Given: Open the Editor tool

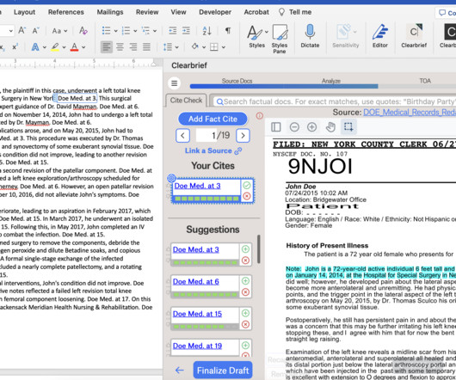Looking at the screenshot, I should [380, 36].
